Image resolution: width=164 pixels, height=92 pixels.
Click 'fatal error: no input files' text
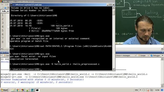click(38, 56)
